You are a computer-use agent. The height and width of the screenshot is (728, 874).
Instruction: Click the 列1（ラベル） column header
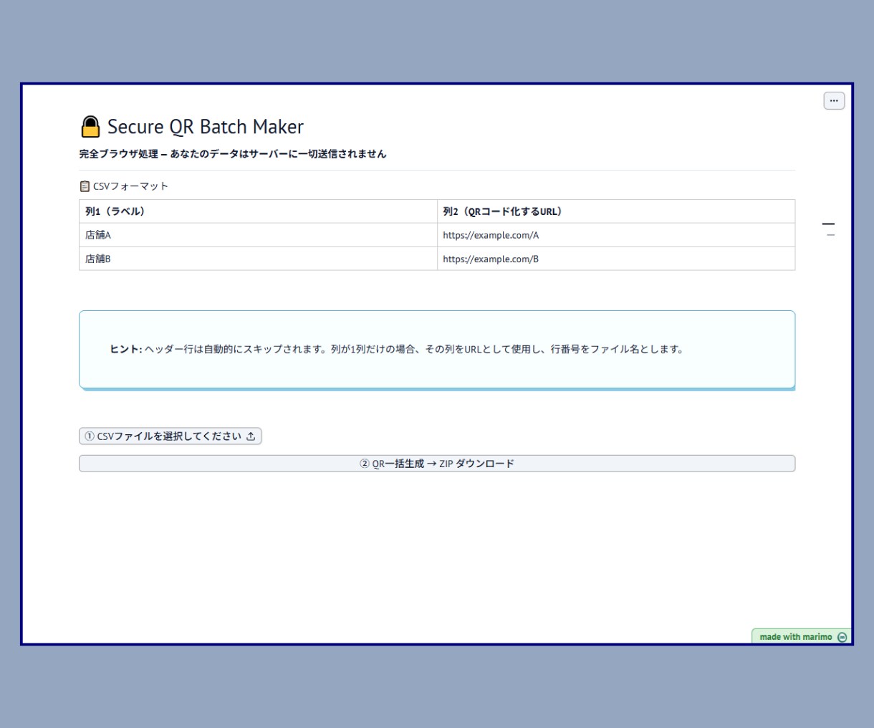pos(258,211)
